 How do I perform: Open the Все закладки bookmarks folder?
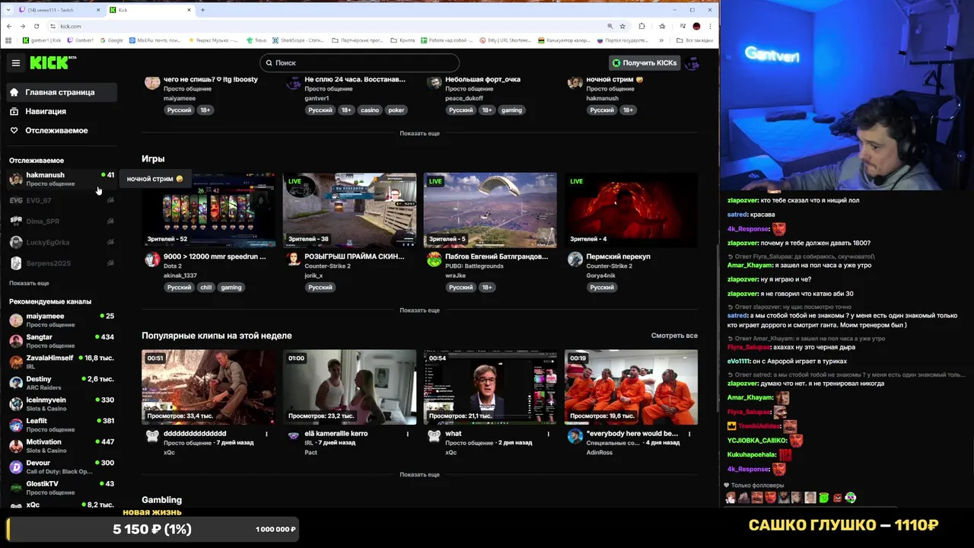(694, 40)
